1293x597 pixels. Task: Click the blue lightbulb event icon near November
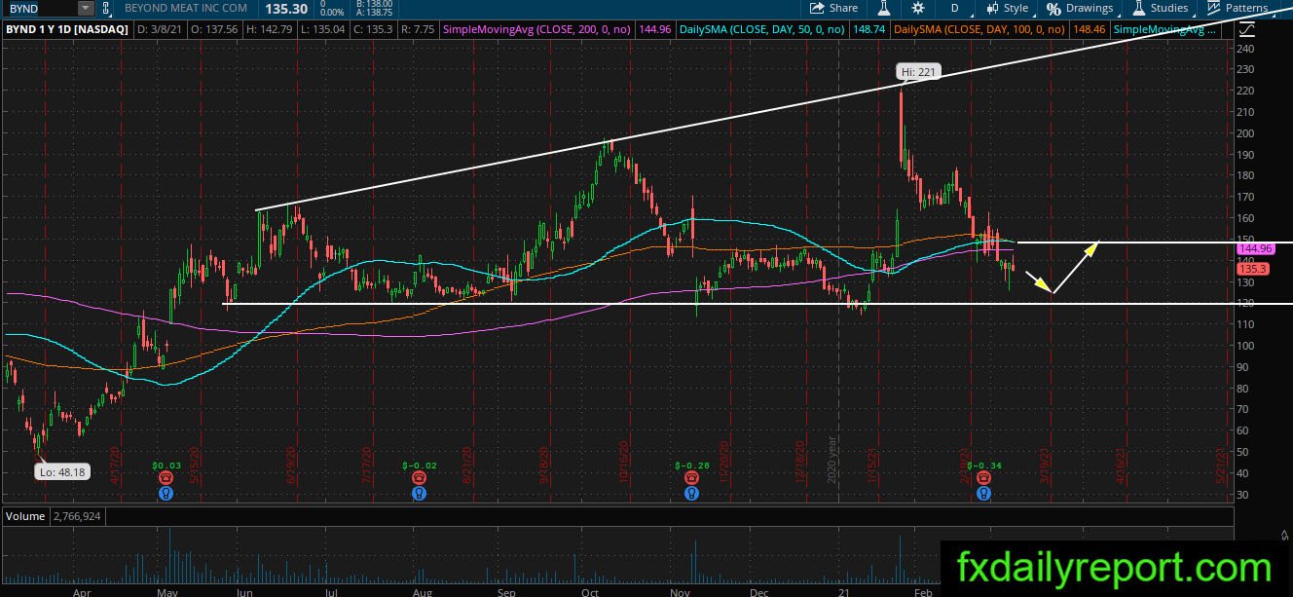tap(691, 494)
